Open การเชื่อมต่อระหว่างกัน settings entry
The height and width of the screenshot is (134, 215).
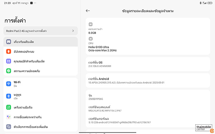click(x=40, y=117)
